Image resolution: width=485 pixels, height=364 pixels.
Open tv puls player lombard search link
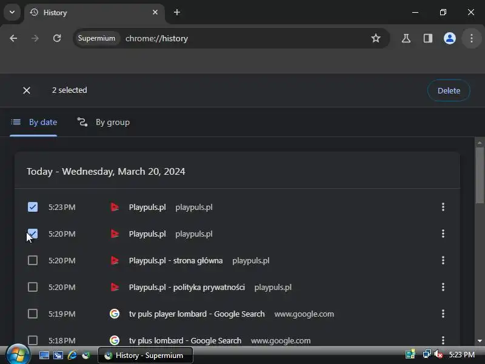coord(196,314)
